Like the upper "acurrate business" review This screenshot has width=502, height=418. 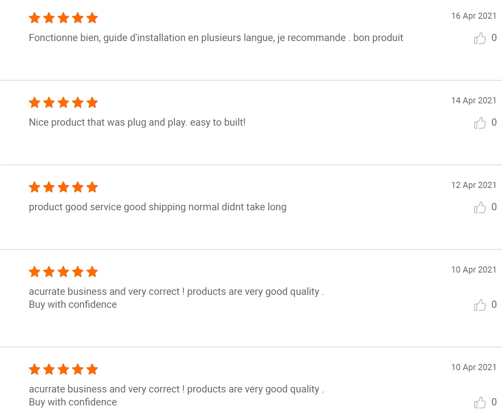[x=480, y=305]
